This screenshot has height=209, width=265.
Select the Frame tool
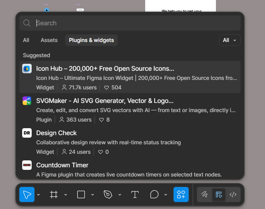pos(54,194)
